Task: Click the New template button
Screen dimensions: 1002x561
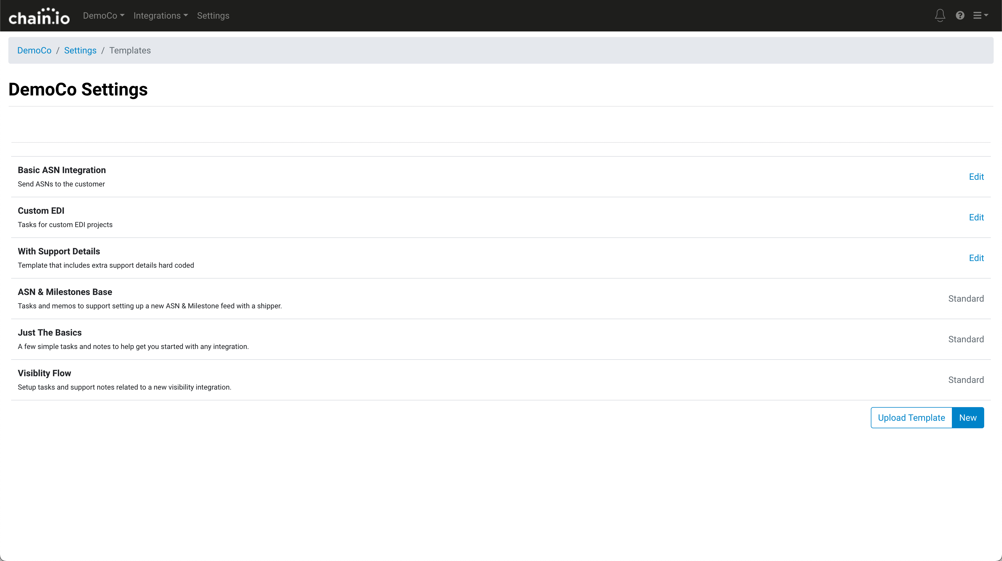Action: tap(967, 417)
